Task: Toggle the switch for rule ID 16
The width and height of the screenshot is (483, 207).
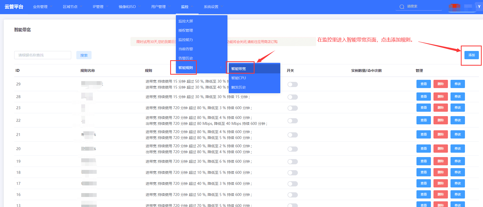Action: tap(293, 195)
